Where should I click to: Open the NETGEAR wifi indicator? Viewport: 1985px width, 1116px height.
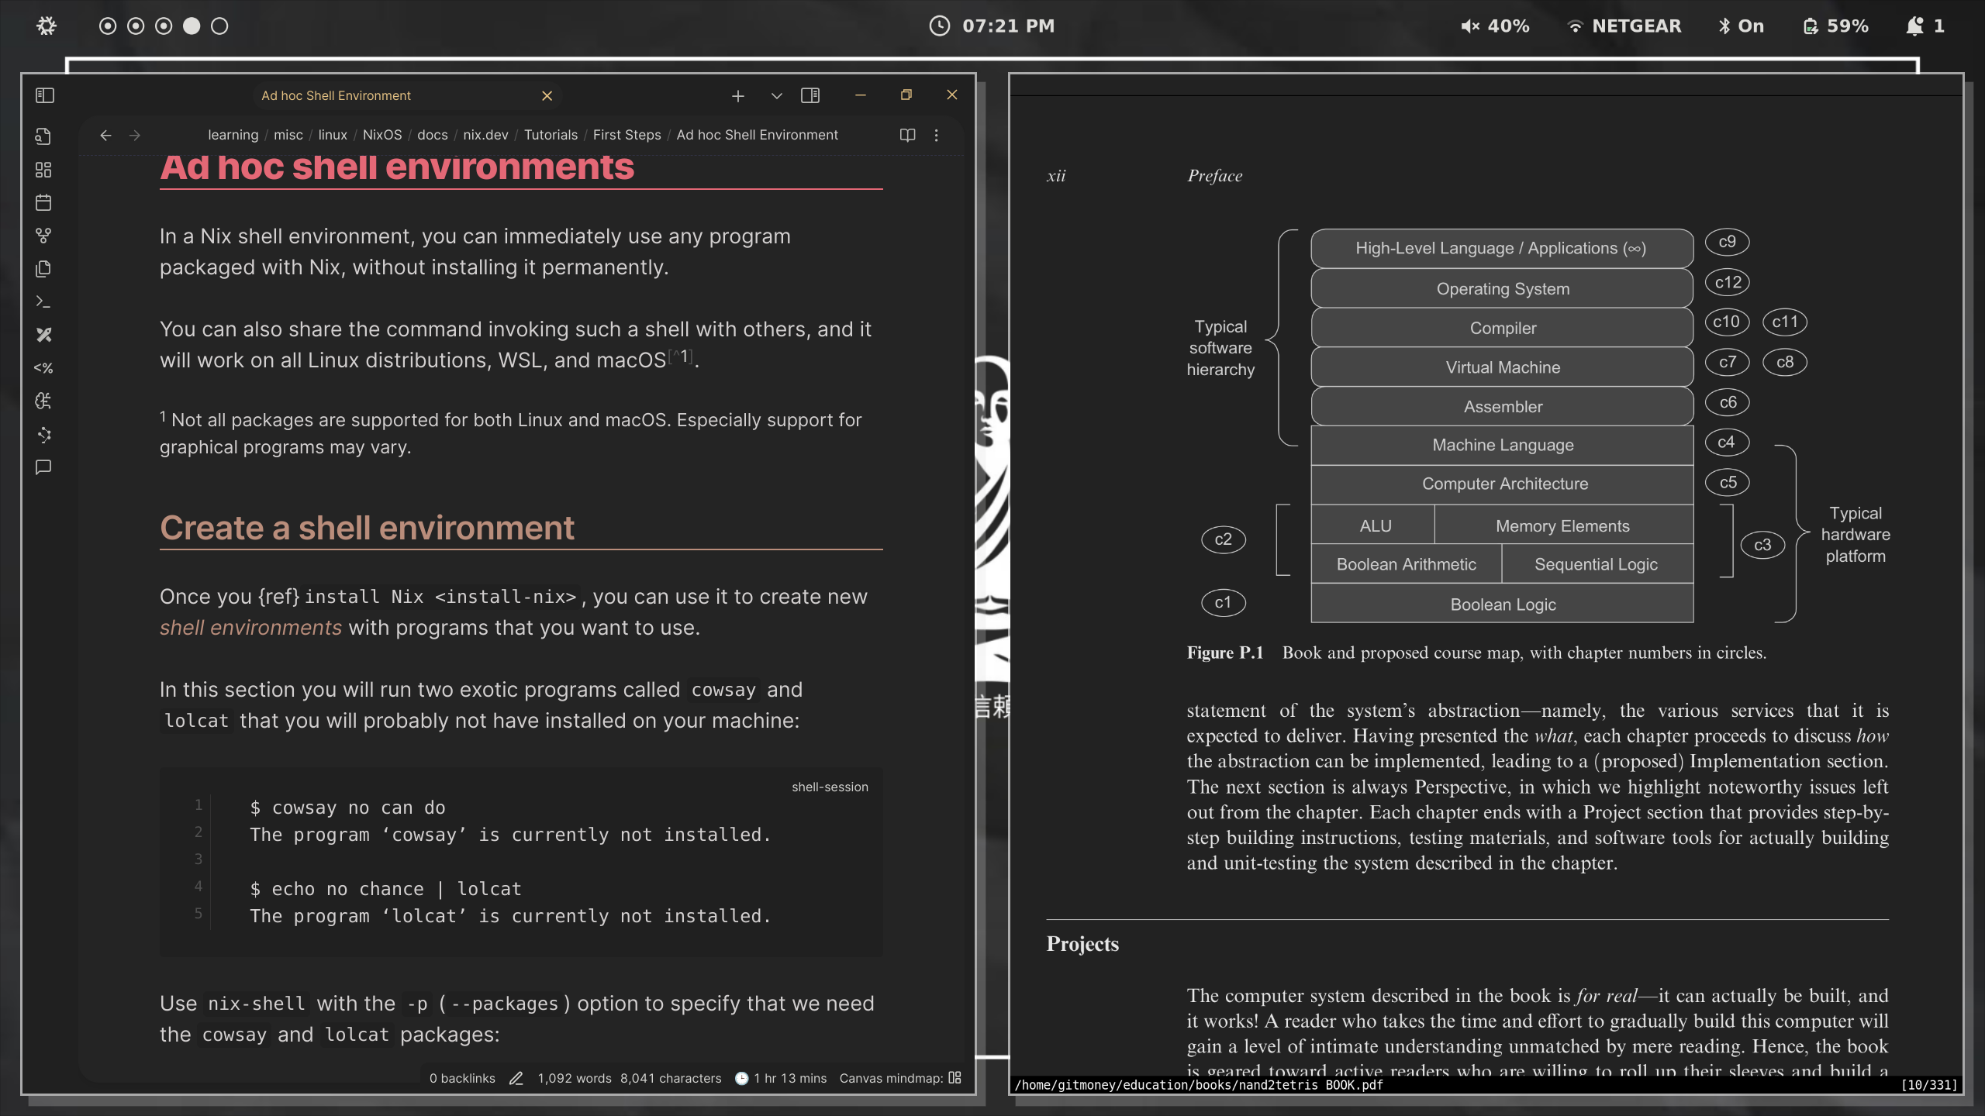coord(1624,26)
